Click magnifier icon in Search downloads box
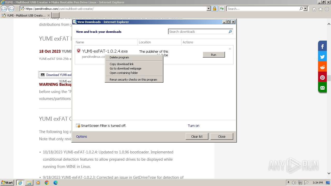The width and height of the screenshot is (331, 186). [230, 32]
